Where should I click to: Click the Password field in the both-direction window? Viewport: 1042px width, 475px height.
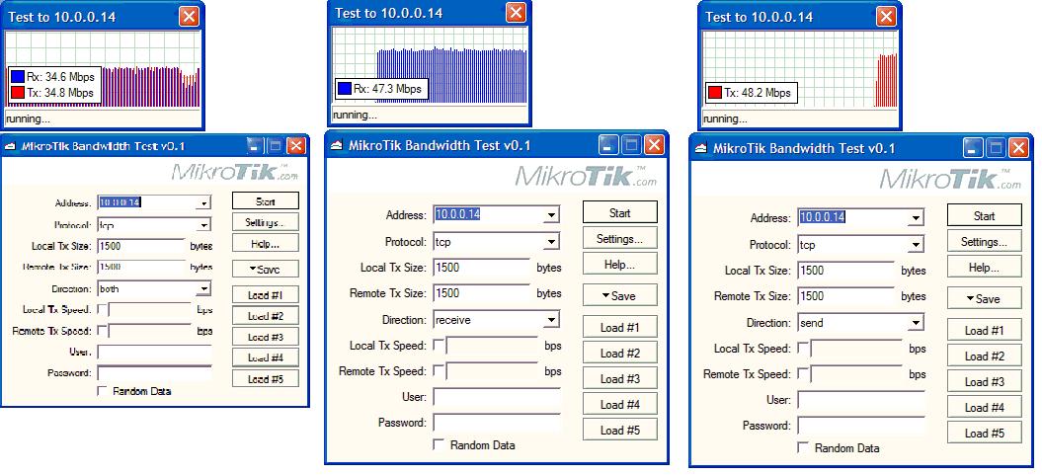pyautogui.click(x=154, y=372)
